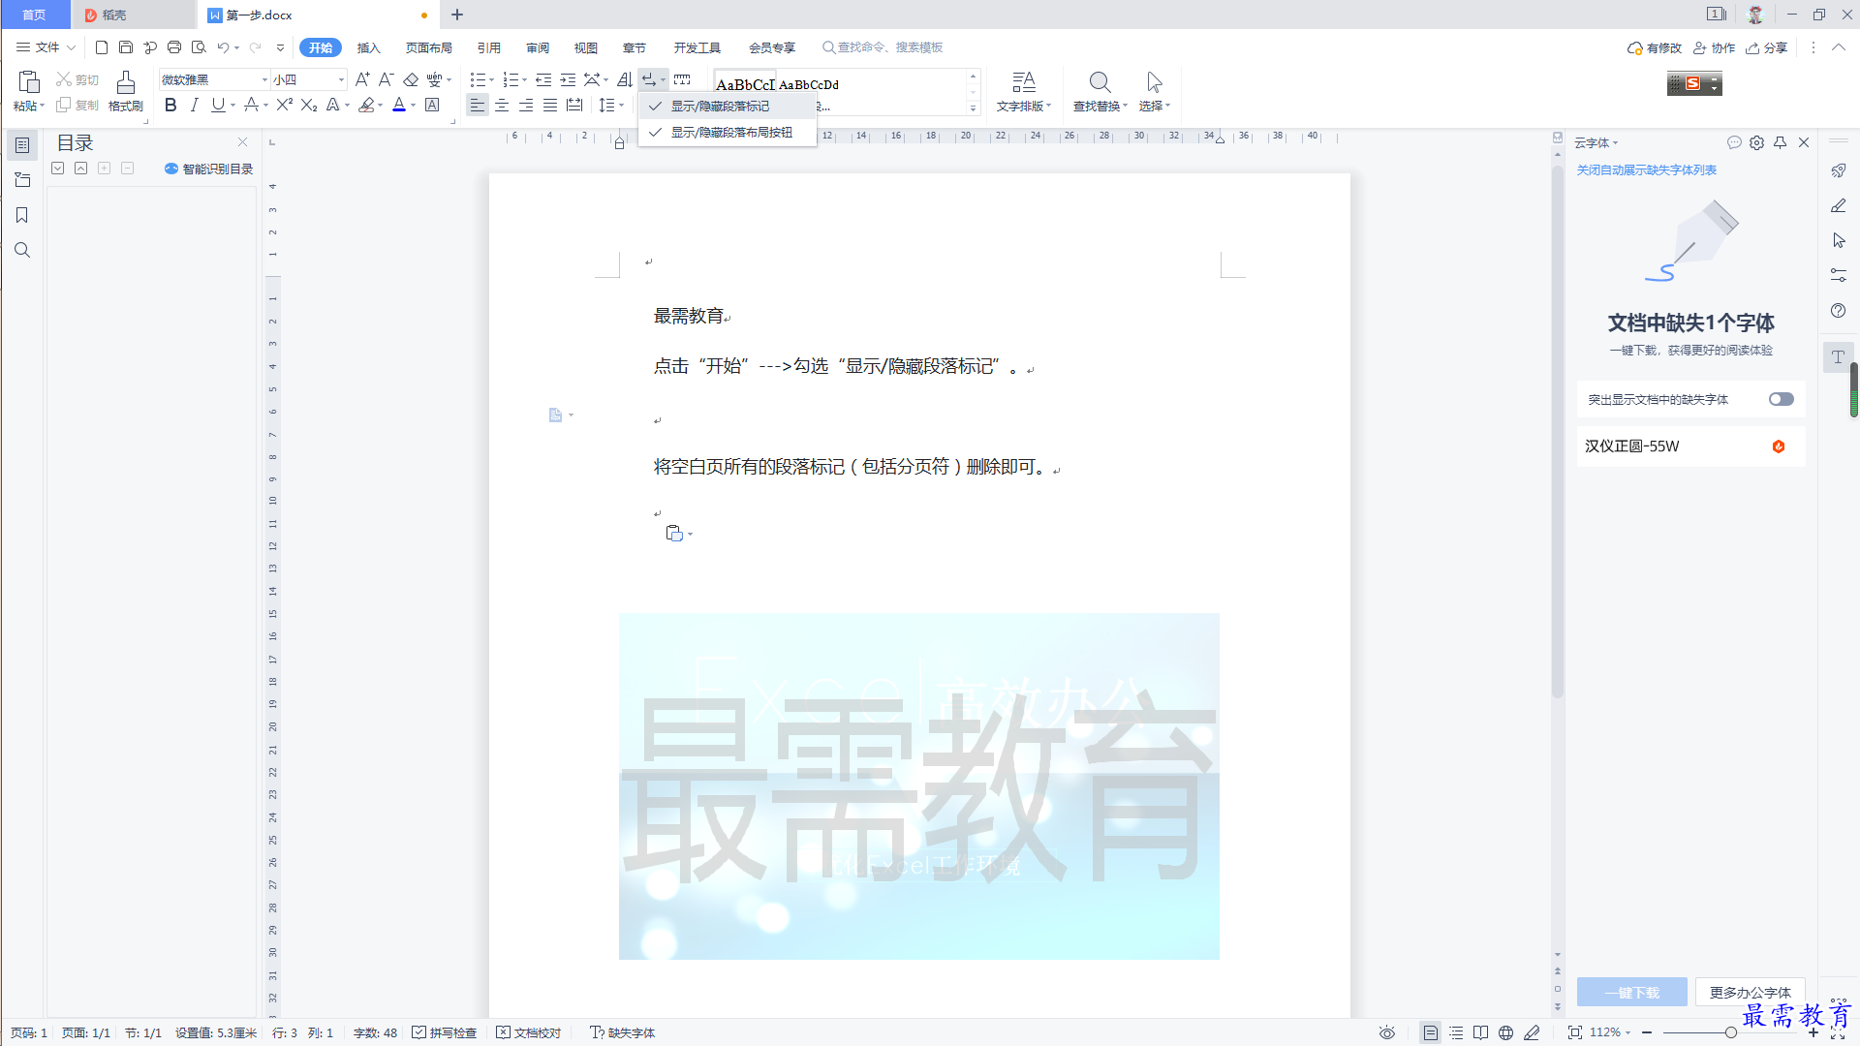Screen dimensions: 1860x1046
Task: Toggle Show/Hide paragraph layout button option
Action: (727, 132)
